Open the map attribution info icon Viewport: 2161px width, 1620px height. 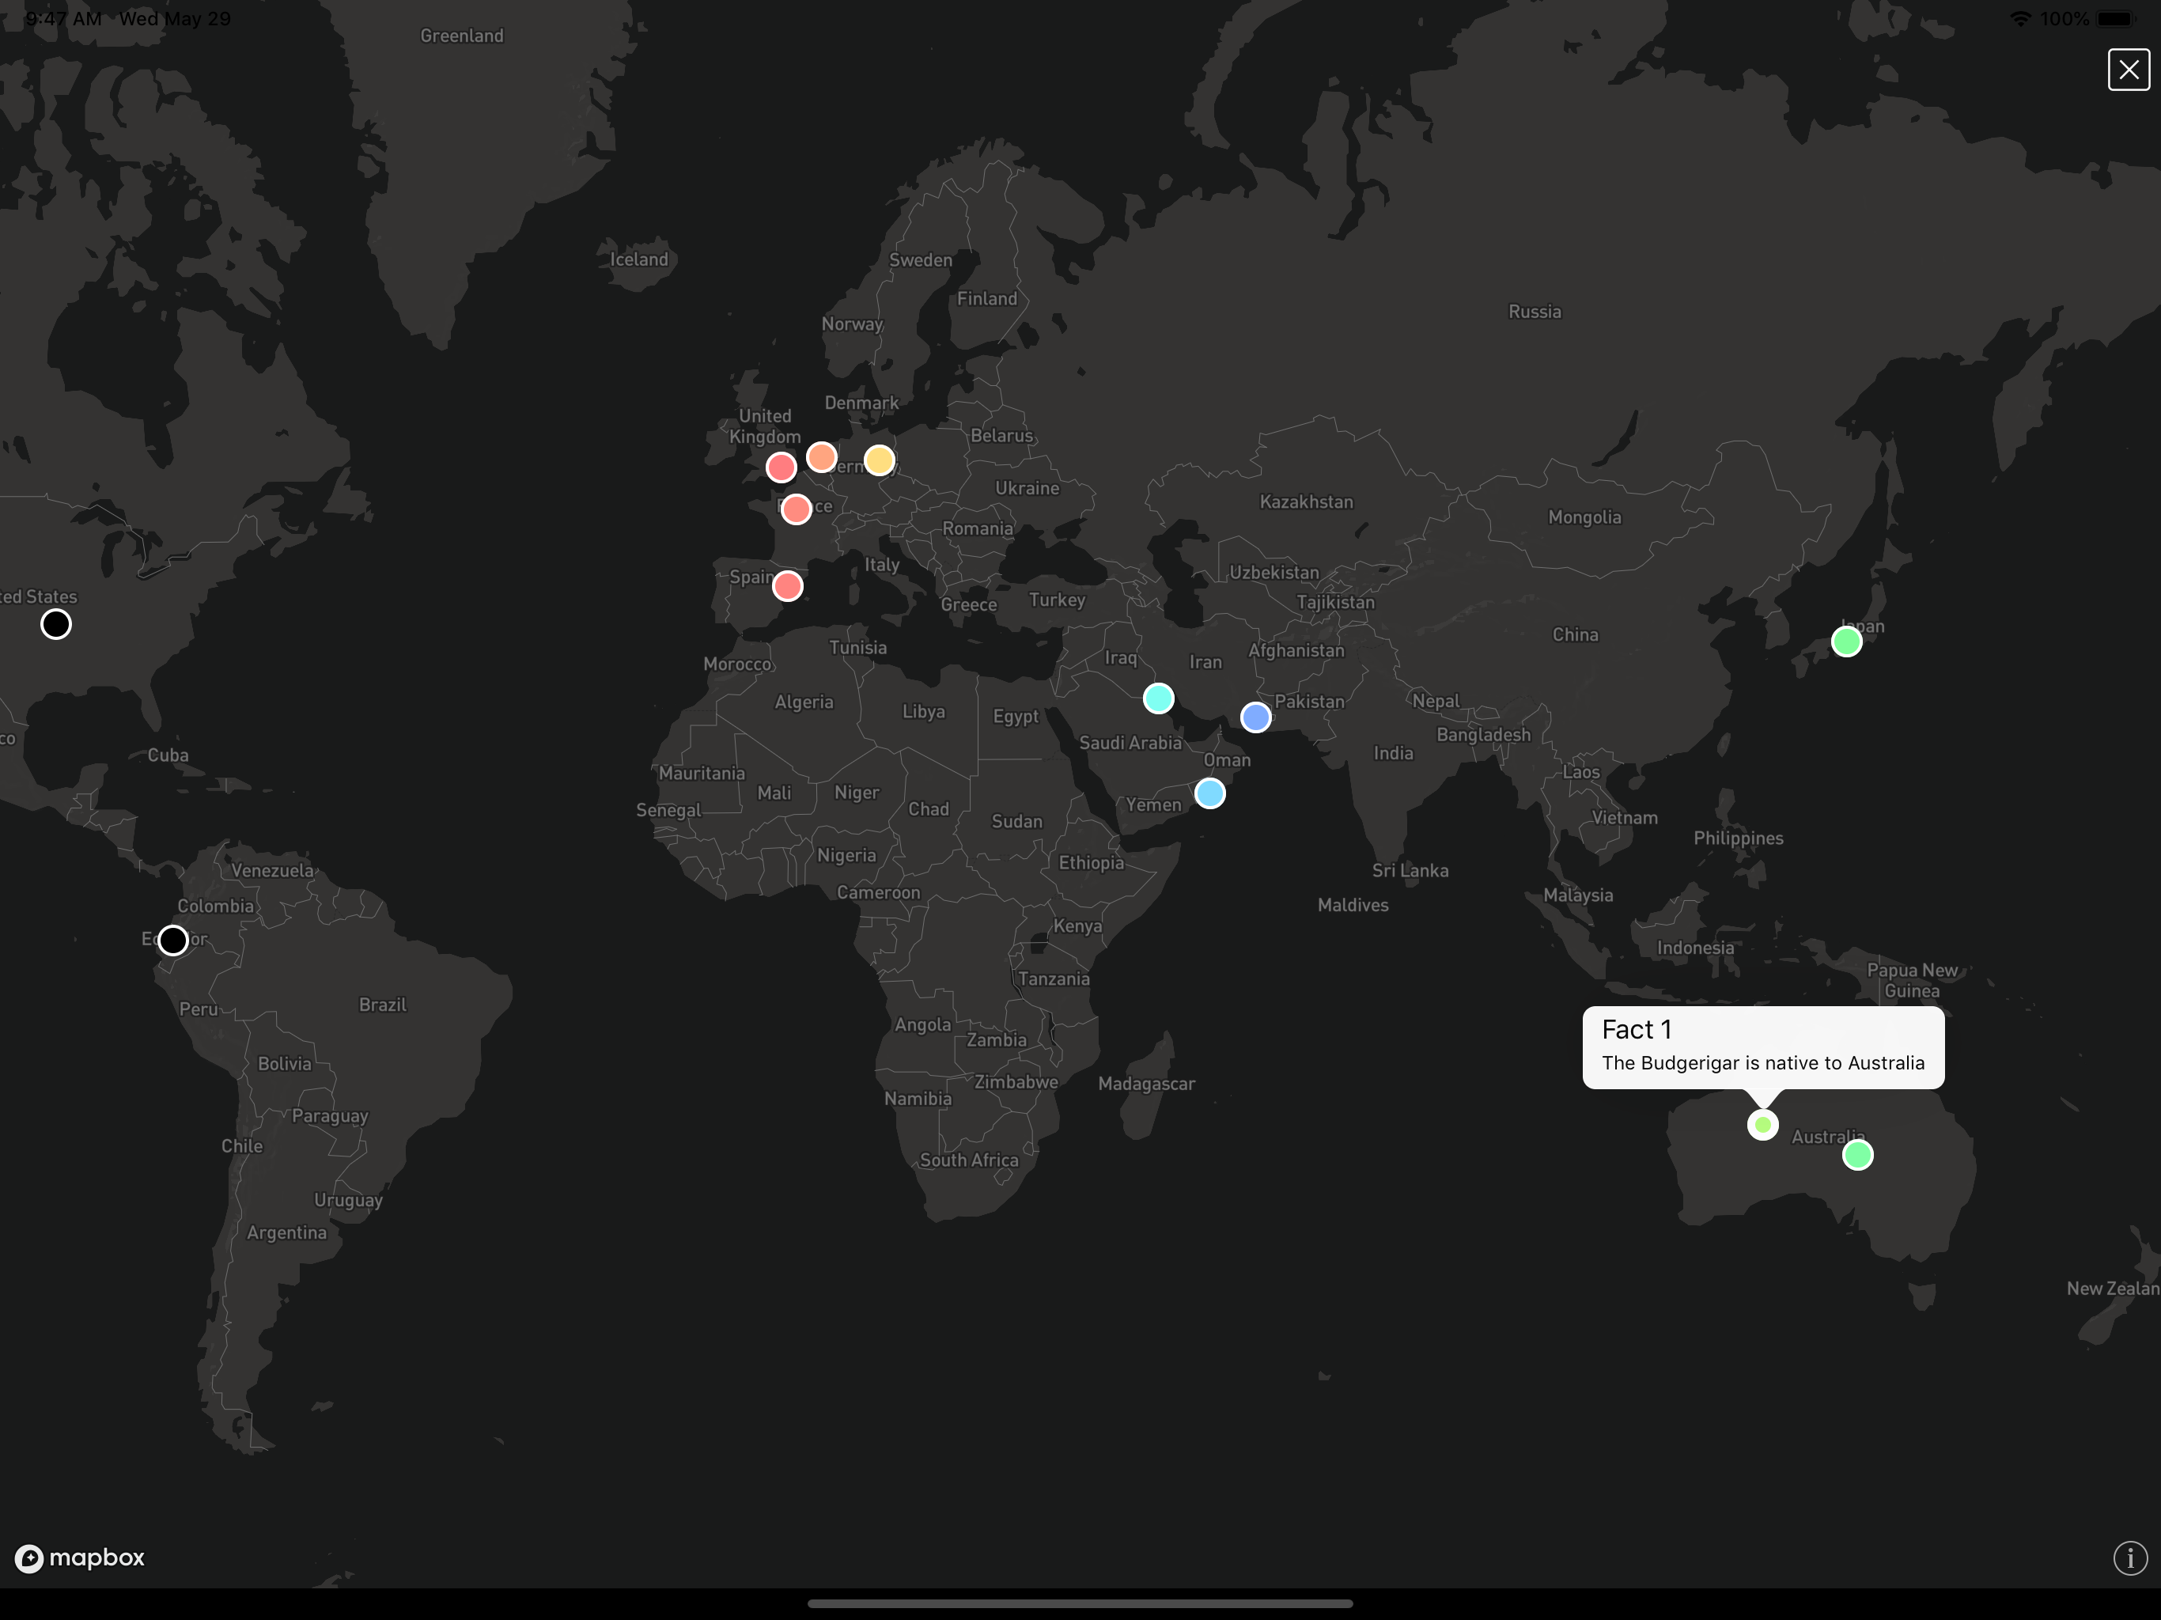click(x=2129, y=1558)
